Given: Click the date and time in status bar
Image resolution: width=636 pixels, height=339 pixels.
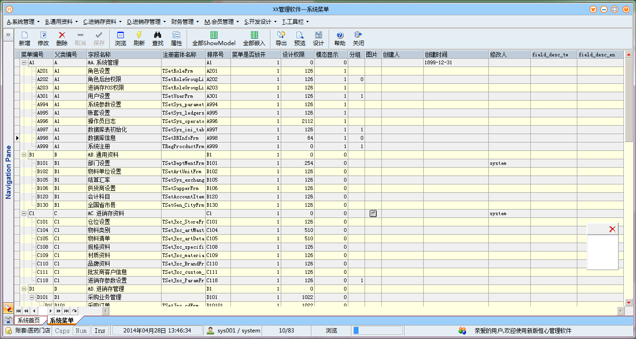Looking at the screenshot, I should 157,331.
